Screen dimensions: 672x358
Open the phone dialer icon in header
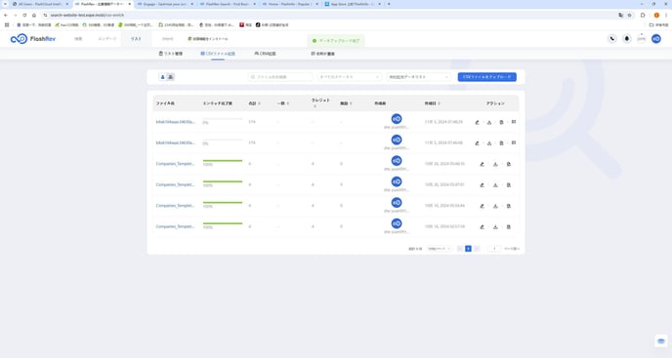[612, 39]
